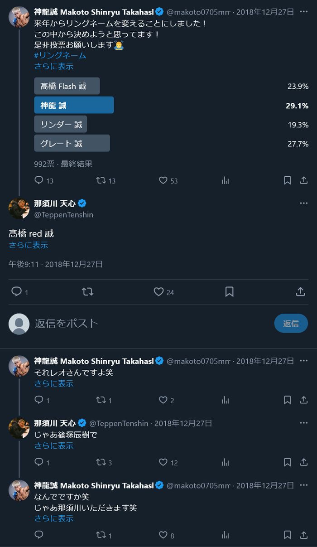This screenshot has height=547, width=317.
Task: Show more under 髙橋 red 誠
Action: 28,245
